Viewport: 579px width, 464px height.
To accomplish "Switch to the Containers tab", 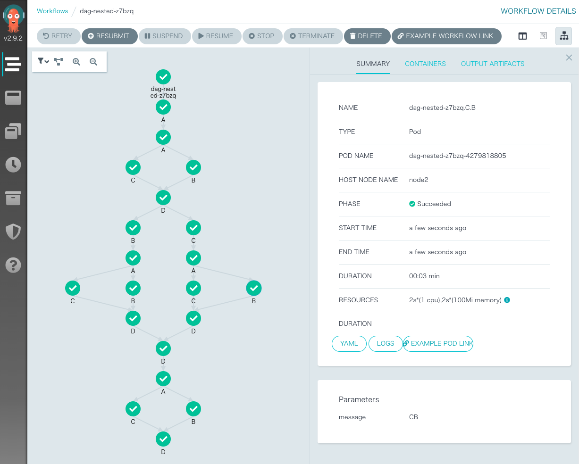I will click(x=425, y=64).
